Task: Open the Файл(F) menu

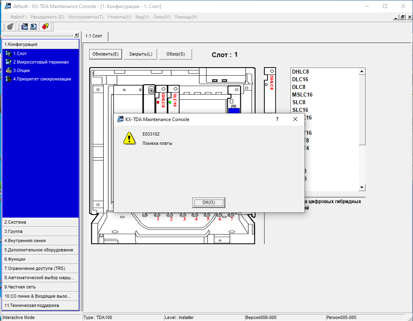Action: click(x=18, y=17)
